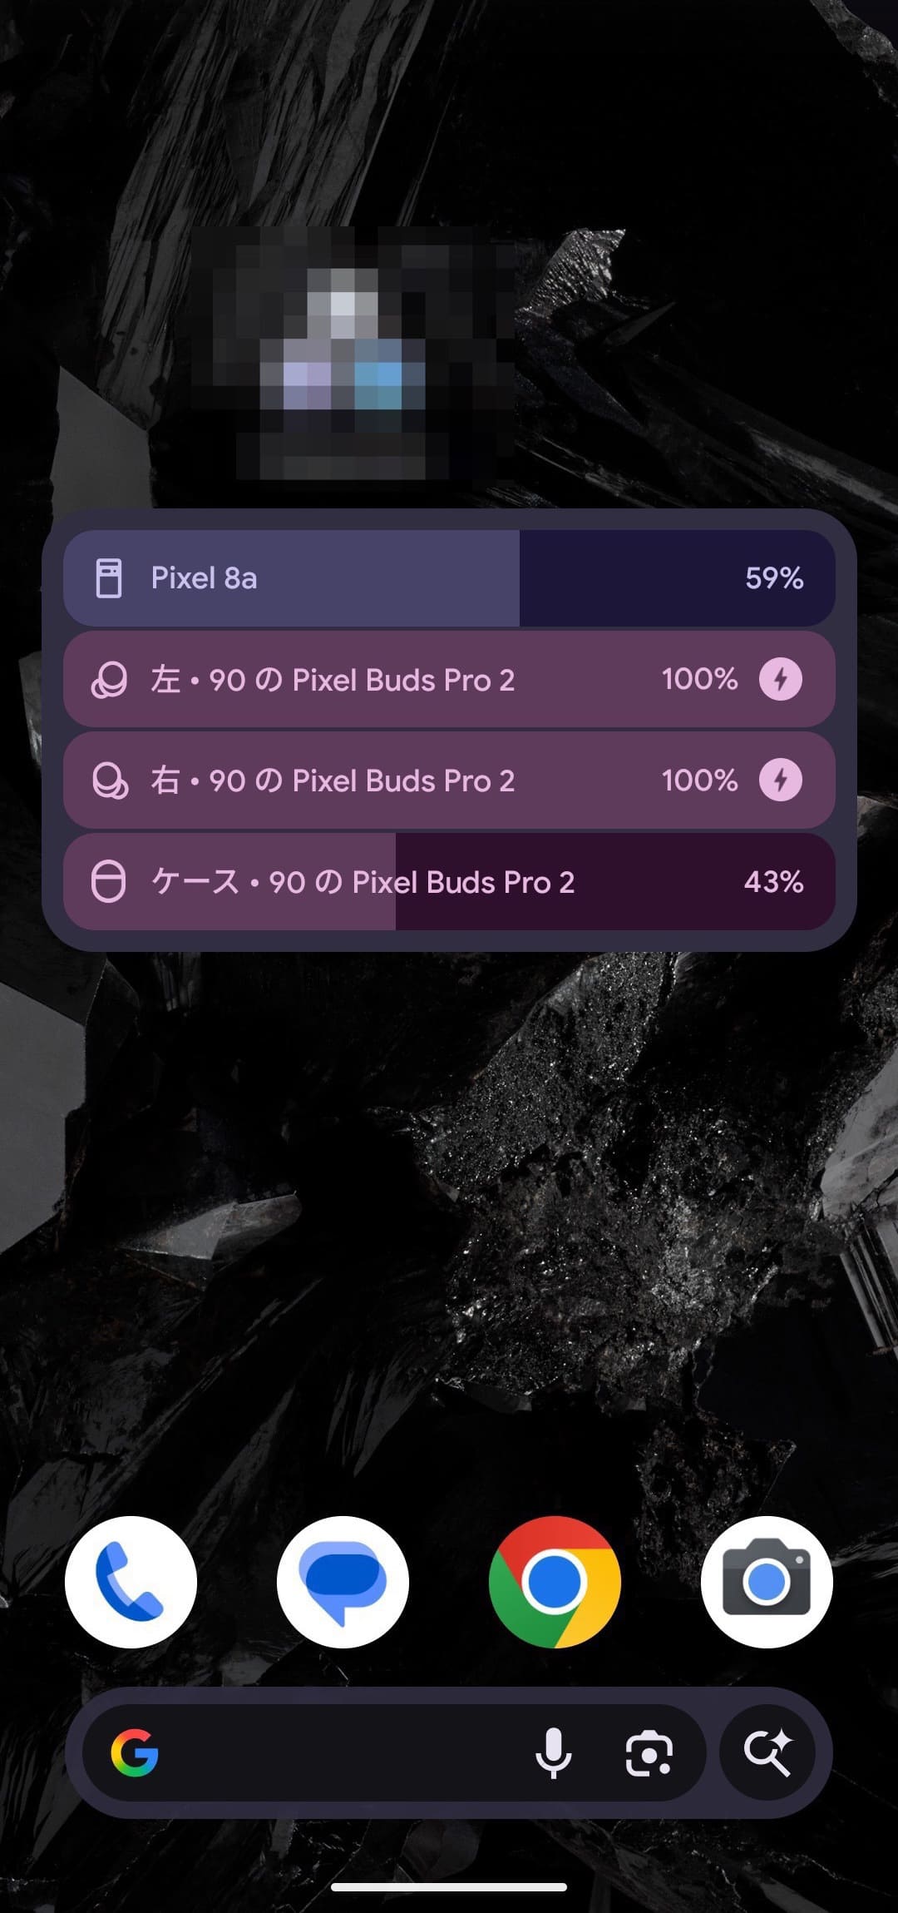Launch the Google Messages app
The image size is (898, 1913).
343,1582
